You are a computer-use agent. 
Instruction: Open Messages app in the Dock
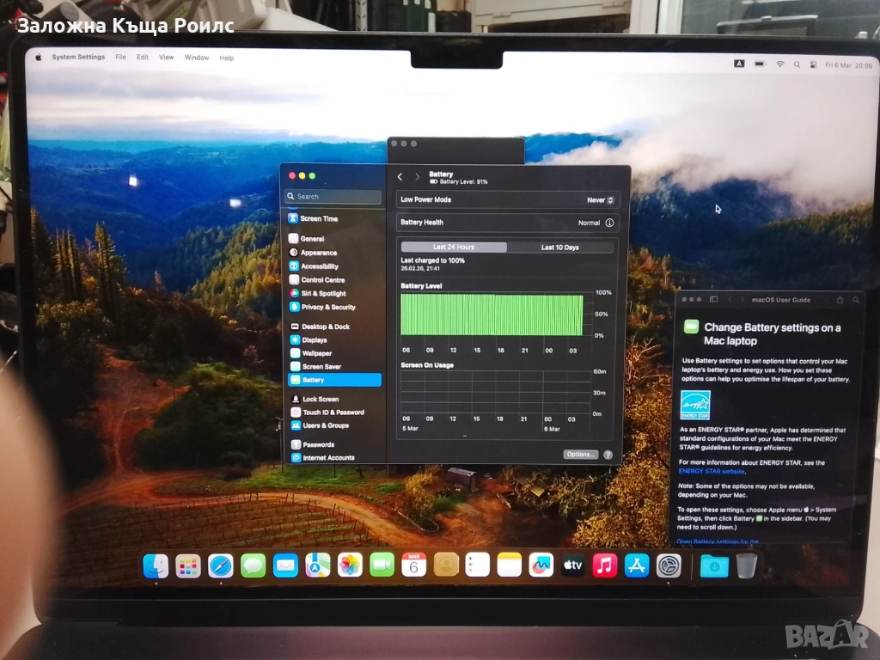[254, 565]
